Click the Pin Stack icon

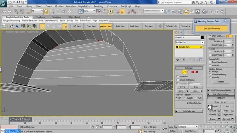[178, 60]
